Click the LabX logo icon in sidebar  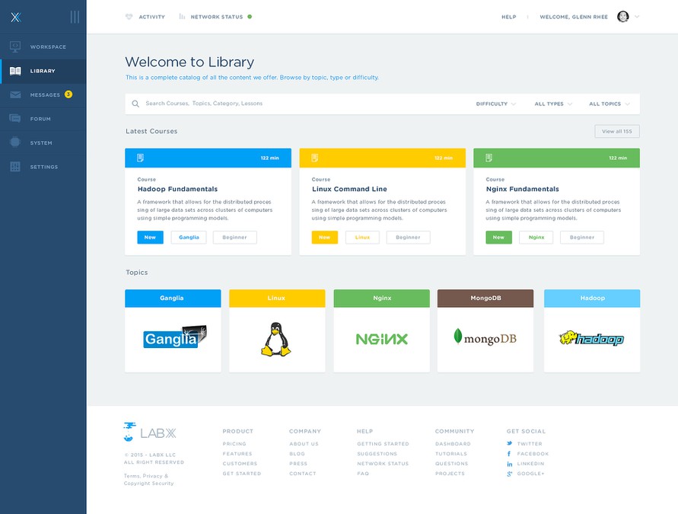click(x=15, y=16)
